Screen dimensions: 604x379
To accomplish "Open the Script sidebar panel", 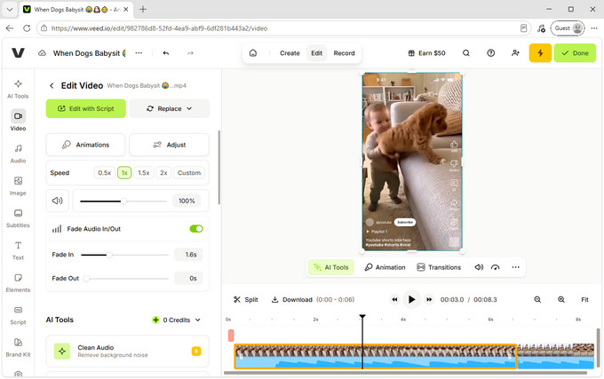I will pyautogui.click(x=18, y=315).
